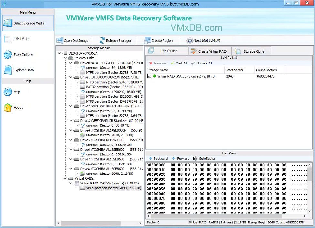Click the Sector:0 status bar text

pos(153,223)
